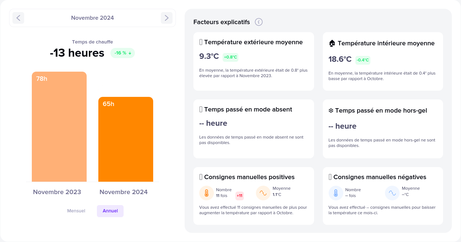Click the red +11 consignes badge
461x242 pixels.
(x=239, y=196)
